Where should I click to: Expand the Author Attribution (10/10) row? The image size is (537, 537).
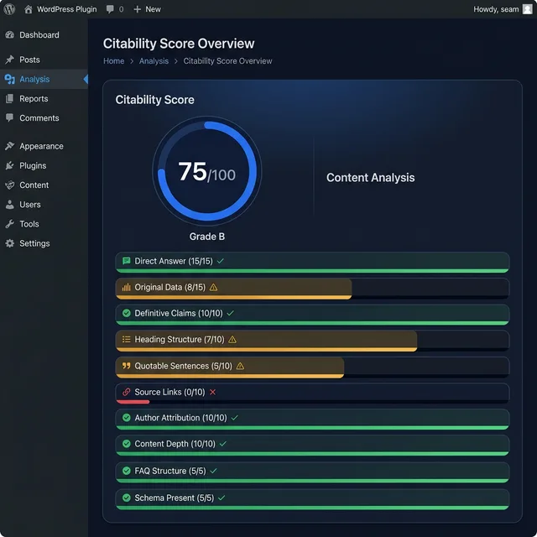coord(311,418)
